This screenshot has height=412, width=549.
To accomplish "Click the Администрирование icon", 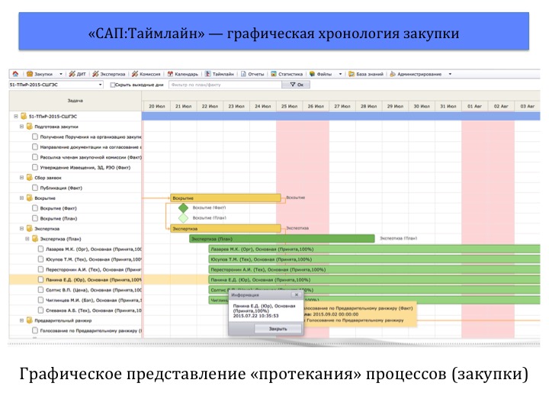I will point(393,74).
